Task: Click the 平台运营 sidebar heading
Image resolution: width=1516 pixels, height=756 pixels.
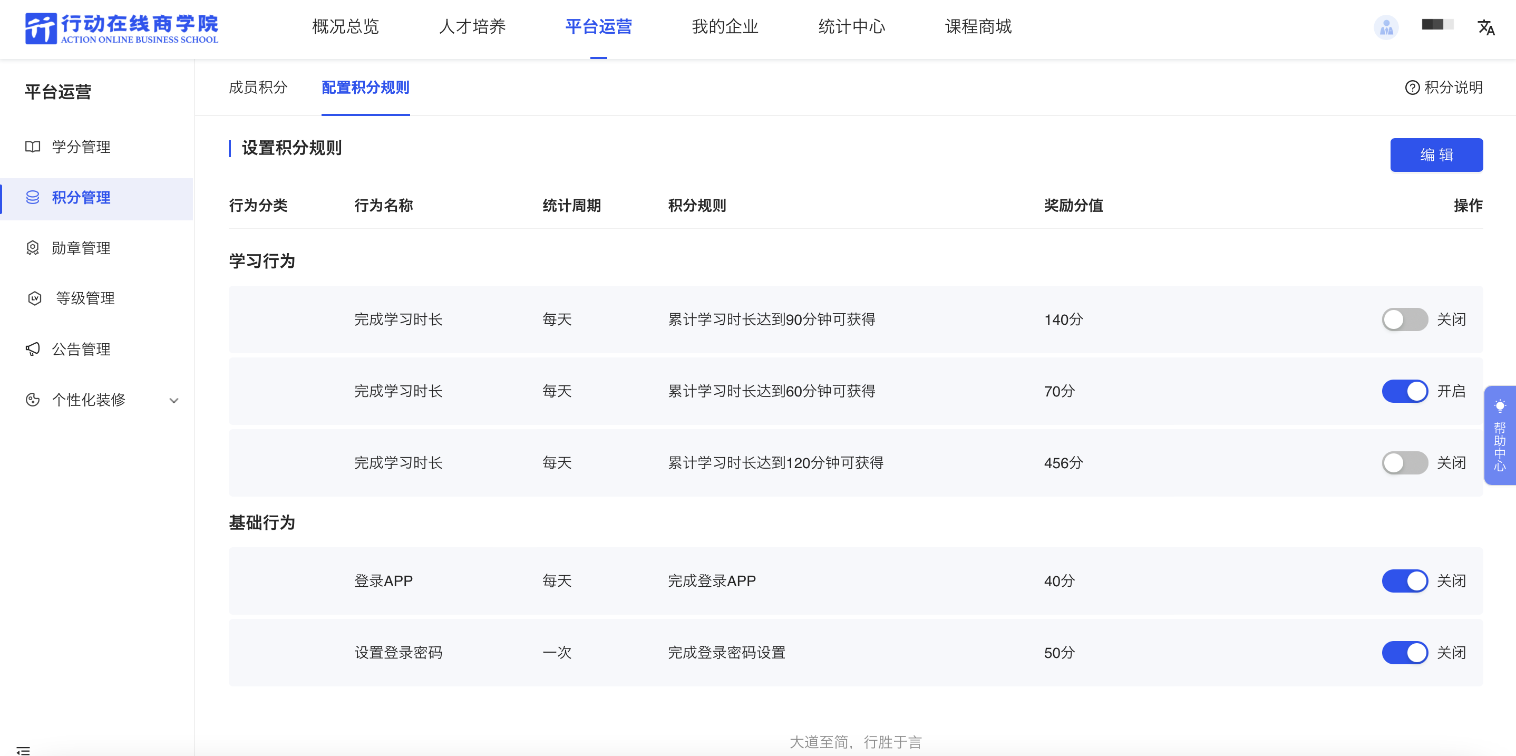Action: click(57, 92)
